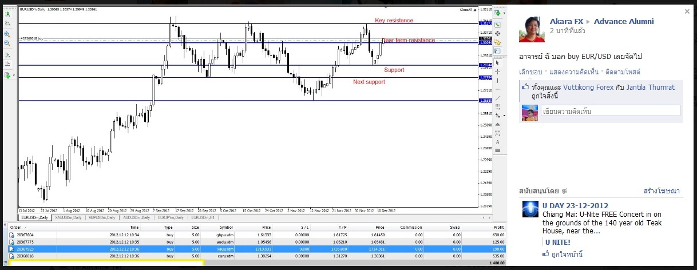Expand the indicators dropdown arrow in left toolbar

click(14, 75)
